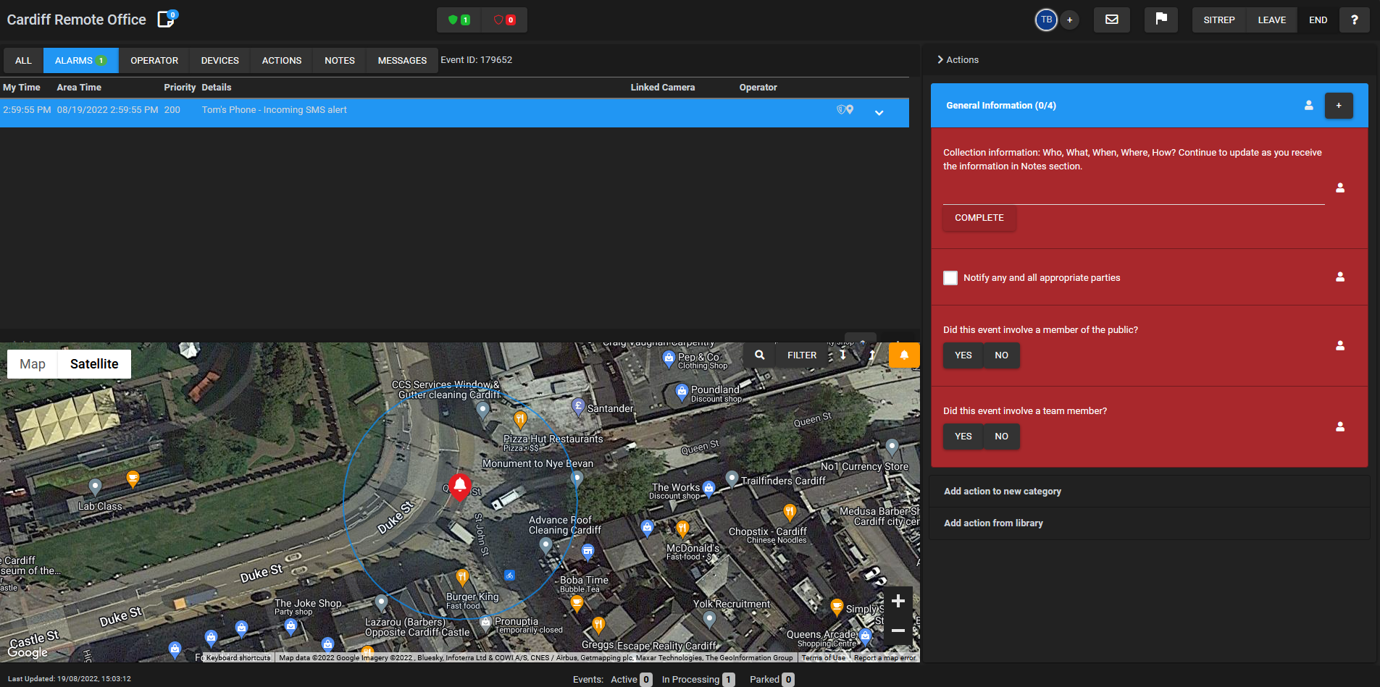Click the Google logo on the map
1380x687 pixels.
(28, 652)
